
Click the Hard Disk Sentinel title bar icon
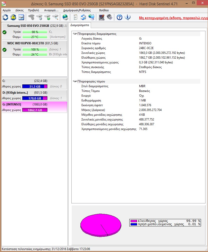pyautogui.click(x=4, y=4)
